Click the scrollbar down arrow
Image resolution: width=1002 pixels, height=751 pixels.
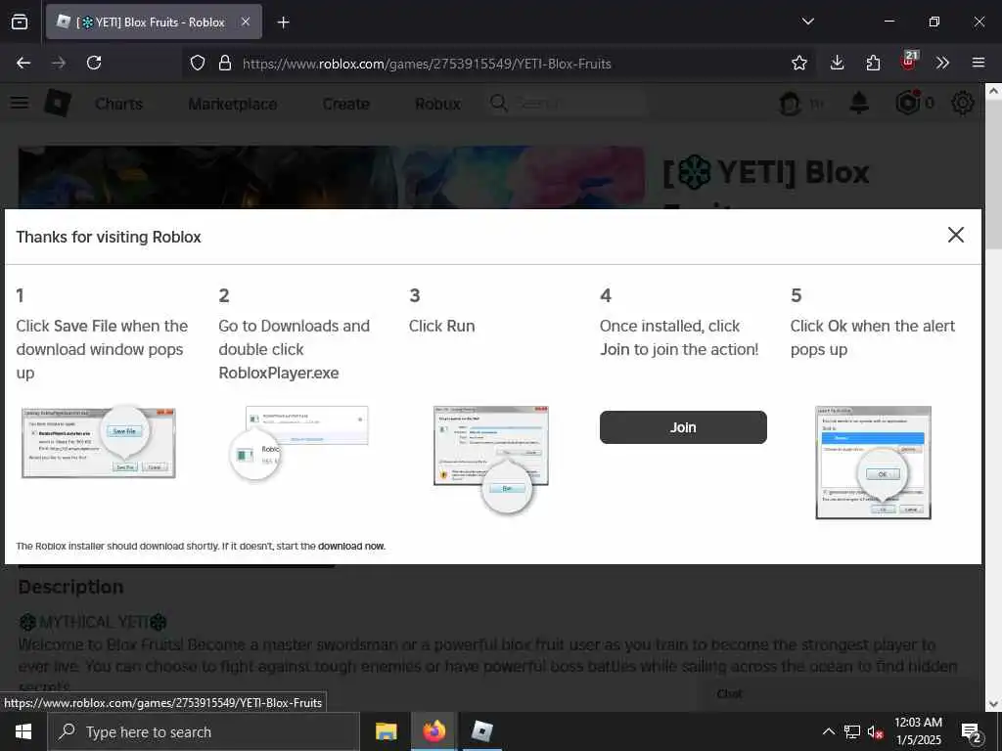(993, 704)
